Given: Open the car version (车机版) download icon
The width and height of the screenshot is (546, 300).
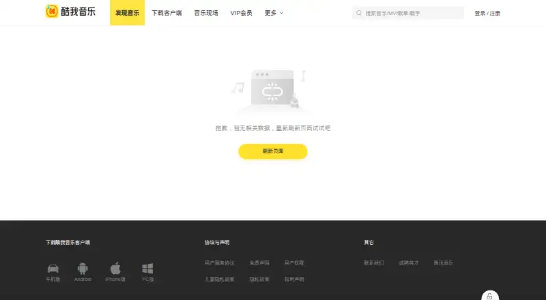Looking at the screenshot, I should click(x=53, y=269).
